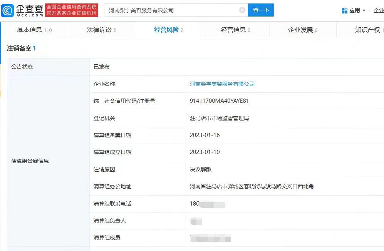Click the 应用 grid icon
This screenshot has width=384, height=251.
[x=344, y=10]
